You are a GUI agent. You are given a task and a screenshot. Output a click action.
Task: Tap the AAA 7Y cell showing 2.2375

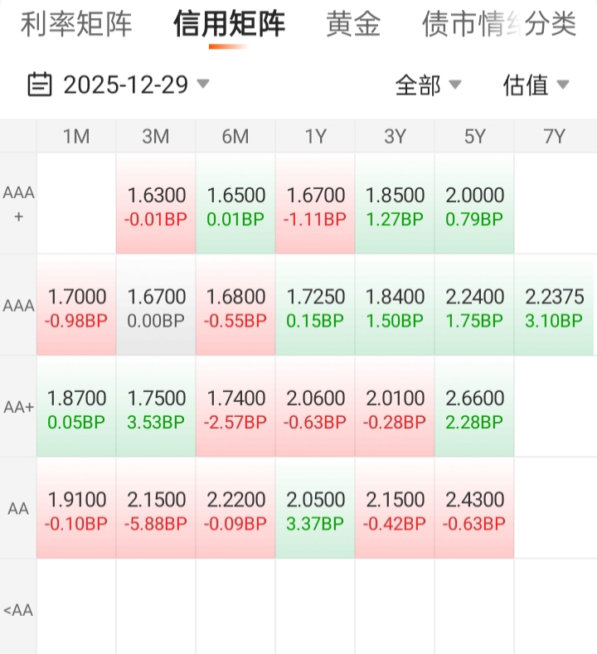point(554,307)
